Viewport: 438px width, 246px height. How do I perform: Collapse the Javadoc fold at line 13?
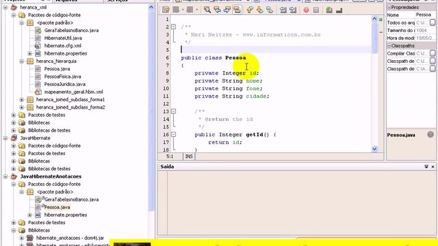pyautogui.click(x=173, y=111)
